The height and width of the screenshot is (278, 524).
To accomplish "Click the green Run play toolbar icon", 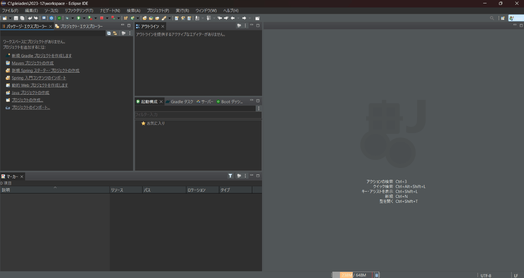I will [79, 18].
